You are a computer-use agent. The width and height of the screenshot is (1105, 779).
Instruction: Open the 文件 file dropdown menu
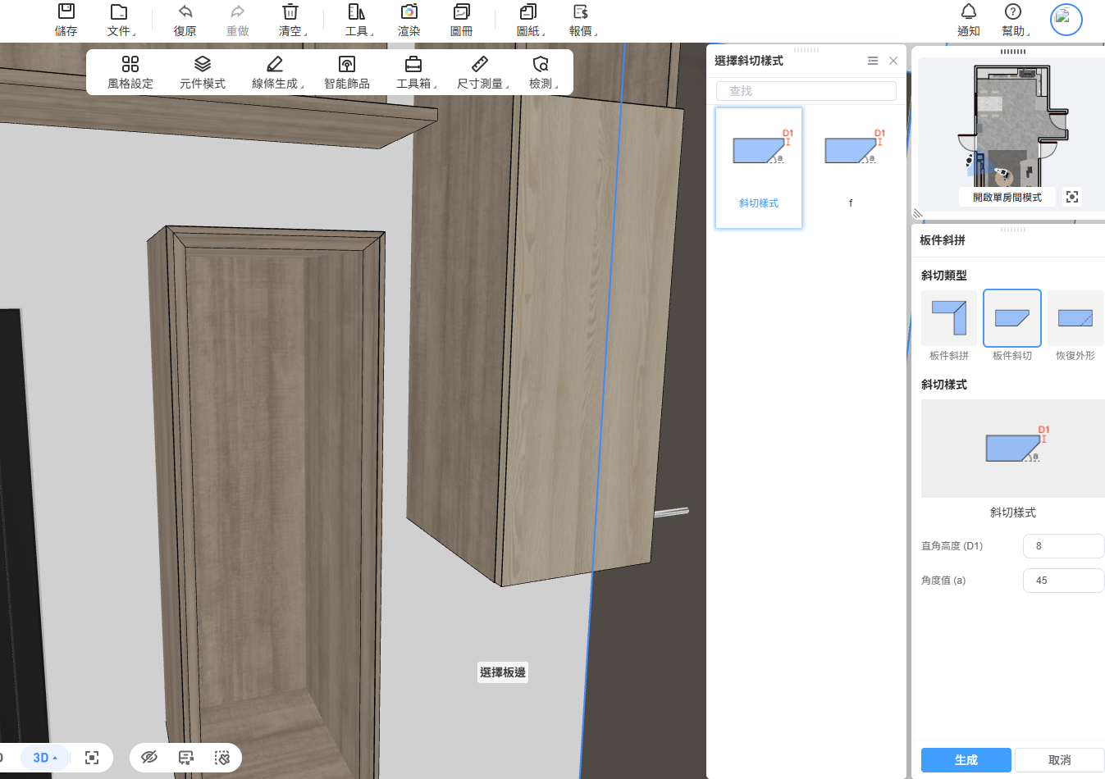coord(120,20)
